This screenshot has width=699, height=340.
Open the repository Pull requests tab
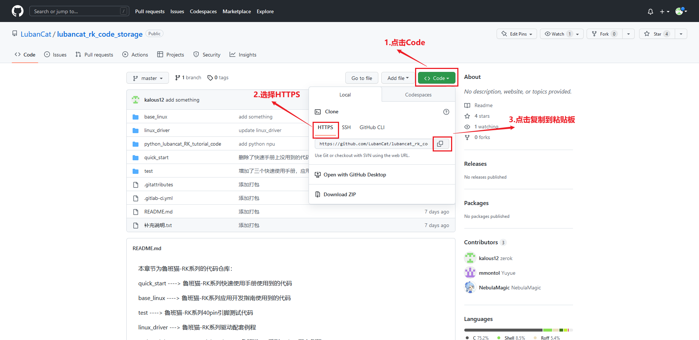click(x=94, y=55)
